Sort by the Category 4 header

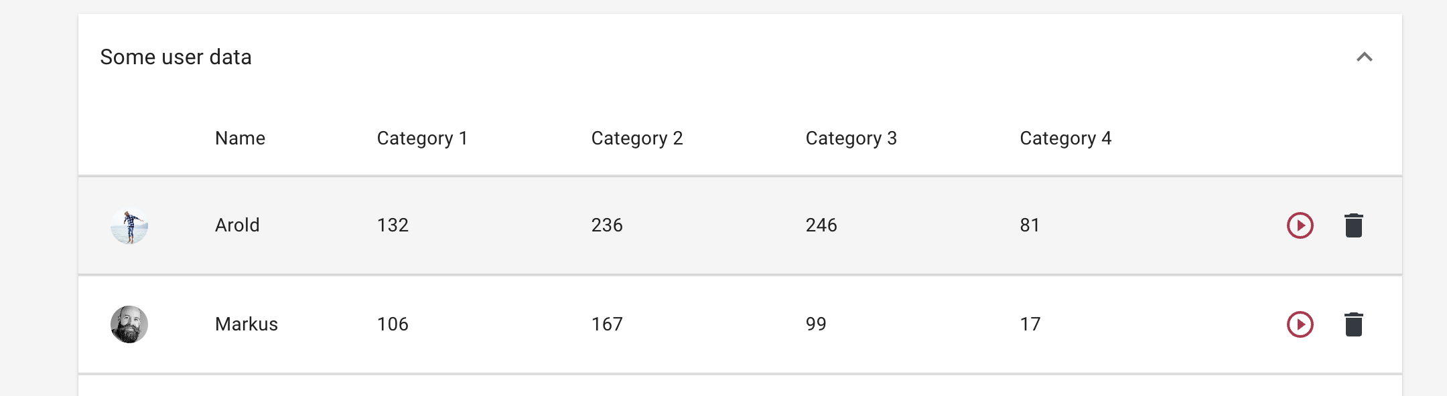[x=1065, y=138]
